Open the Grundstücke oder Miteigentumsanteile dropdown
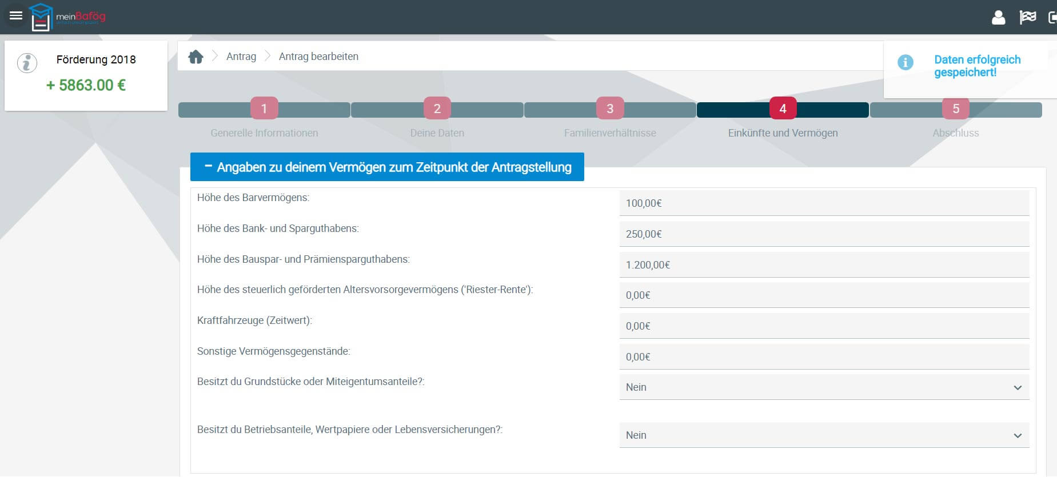 [x=824, y=387]
